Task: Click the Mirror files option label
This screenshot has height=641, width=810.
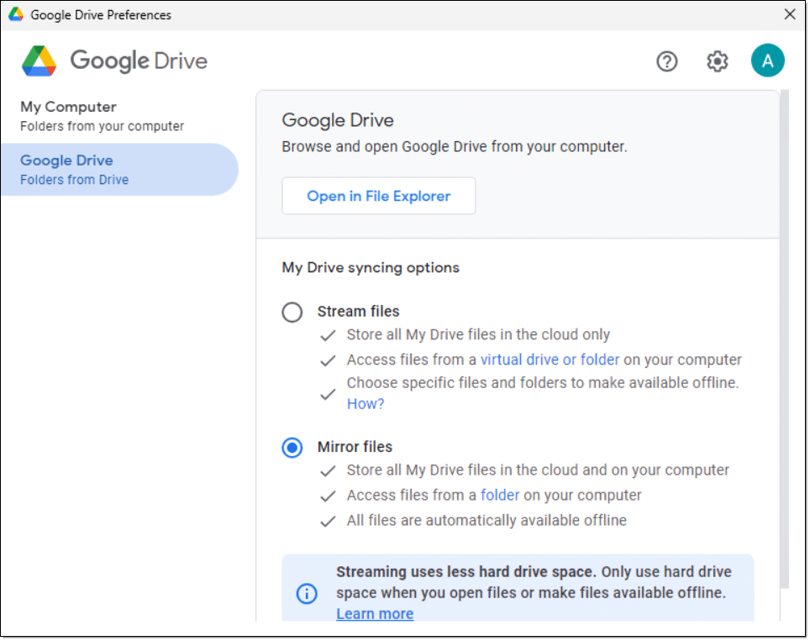Action: 355,447
